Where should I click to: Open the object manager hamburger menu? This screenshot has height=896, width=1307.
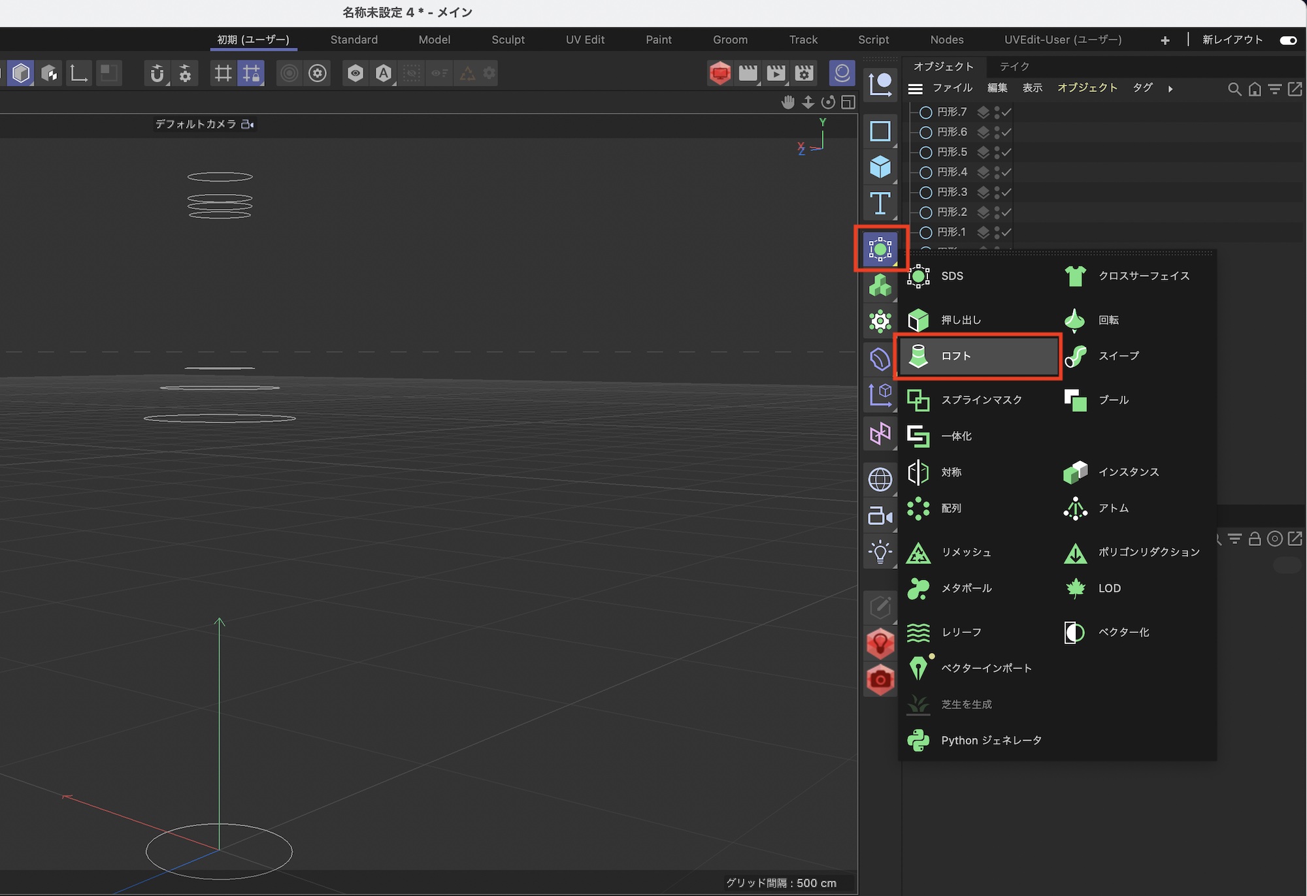(916, 89)
